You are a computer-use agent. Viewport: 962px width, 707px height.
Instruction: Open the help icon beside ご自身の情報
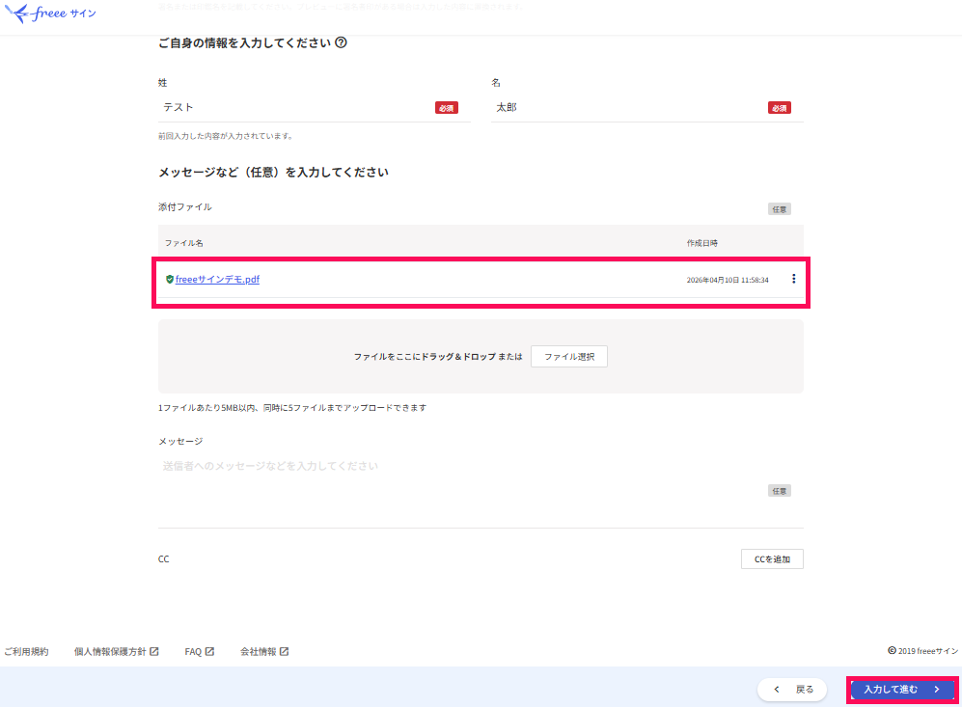(342, 42)
